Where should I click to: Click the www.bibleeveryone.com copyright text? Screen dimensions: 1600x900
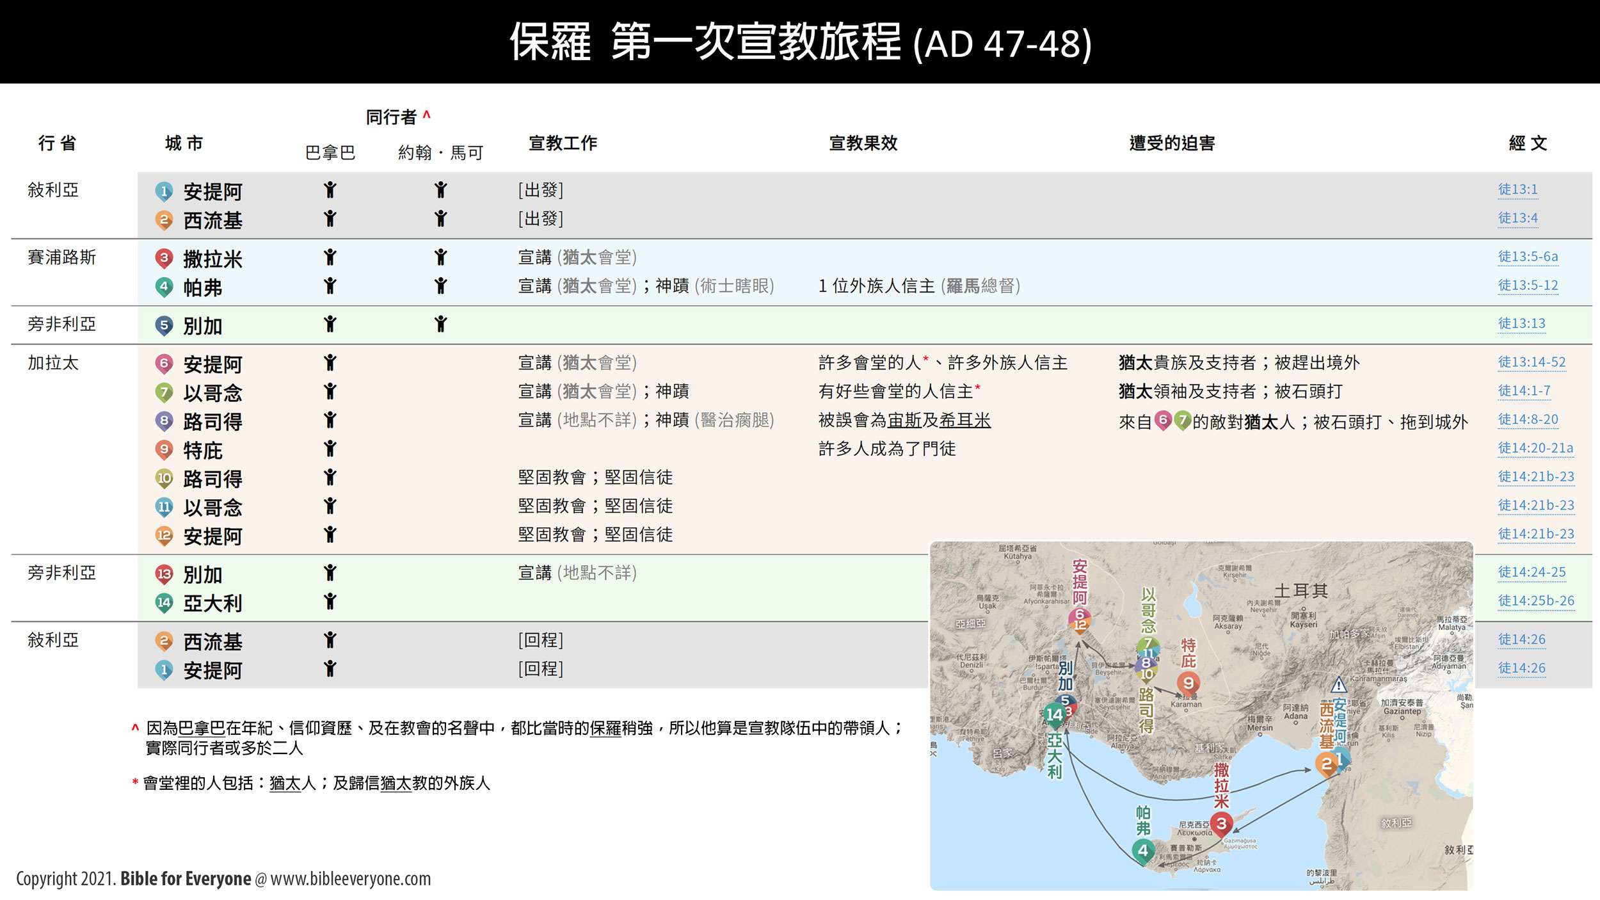[350, 879]
